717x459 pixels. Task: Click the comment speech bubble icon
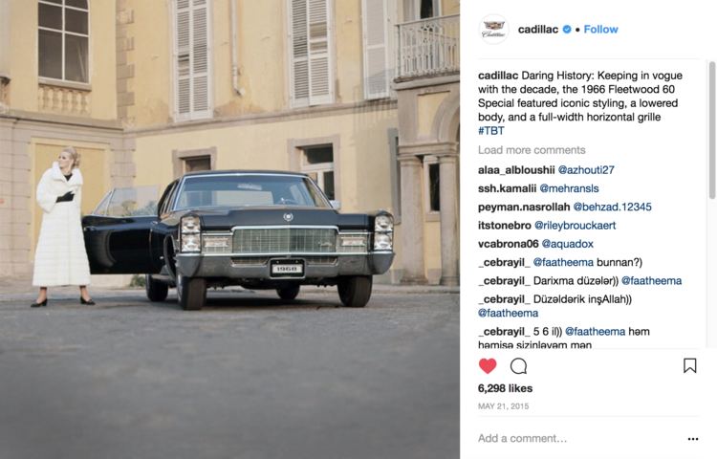(x=518, y=365)
